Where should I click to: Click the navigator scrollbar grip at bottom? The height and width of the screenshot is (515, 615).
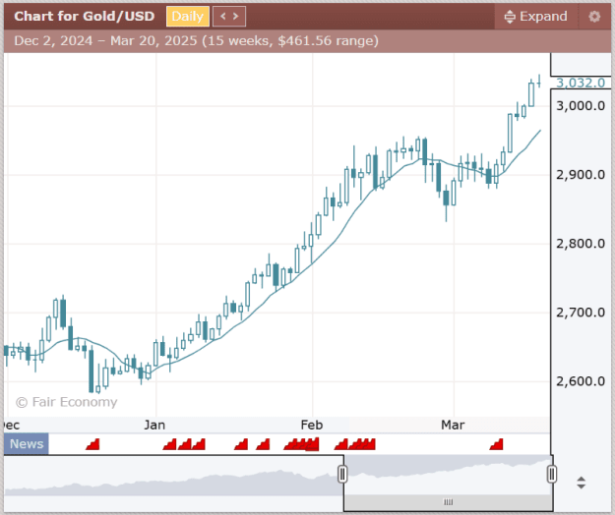[448, 502]
